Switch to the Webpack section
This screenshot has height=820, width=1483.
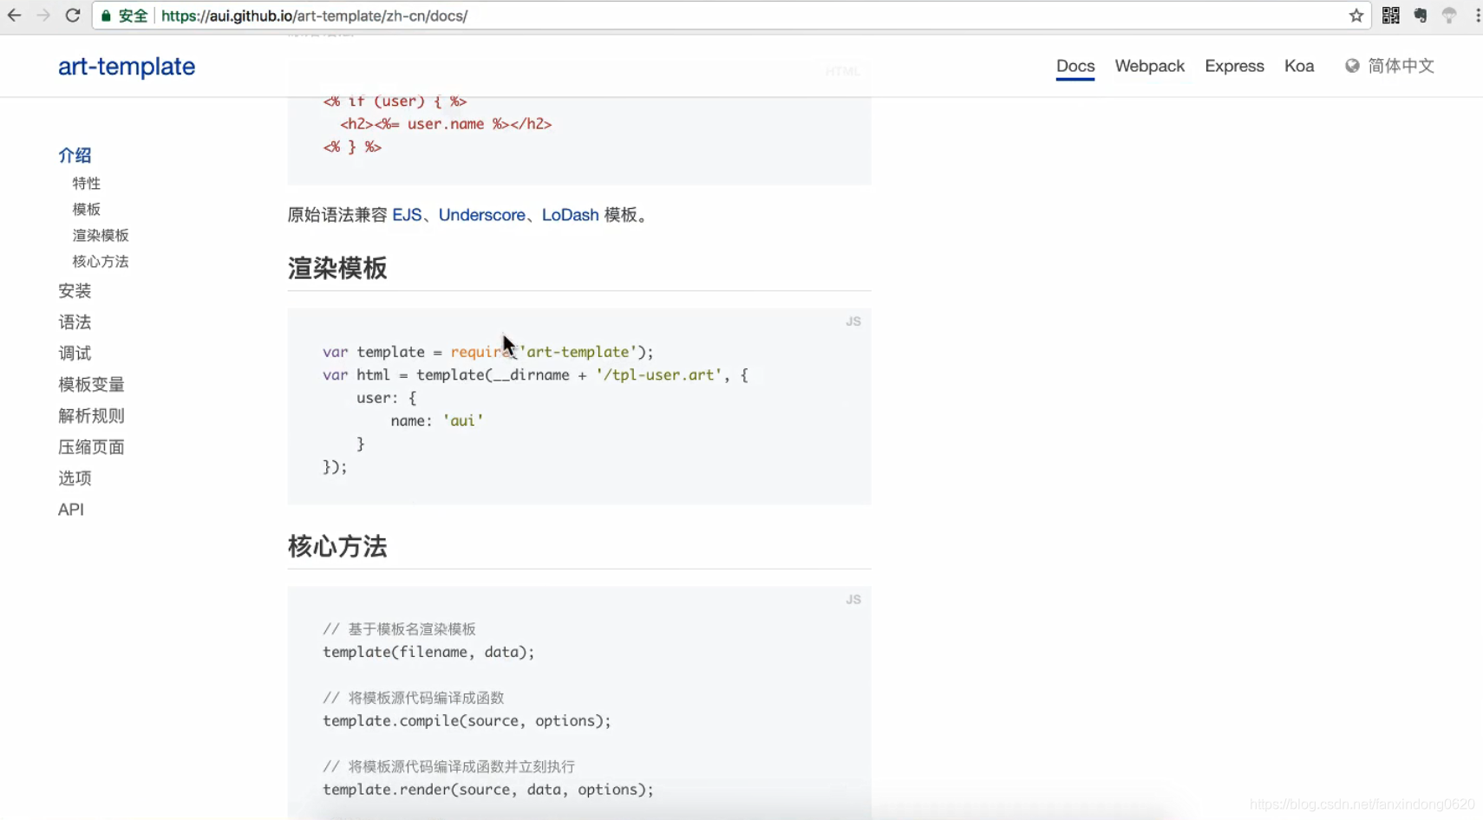click(x=1150, y=65)
